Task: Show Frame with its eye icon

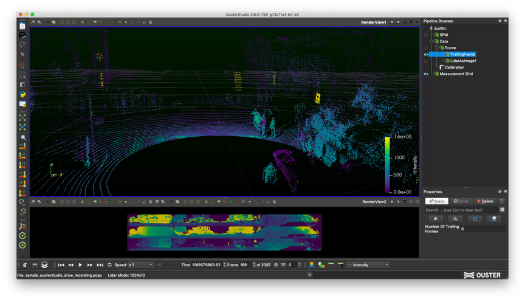Action: (x=426, y=48)
